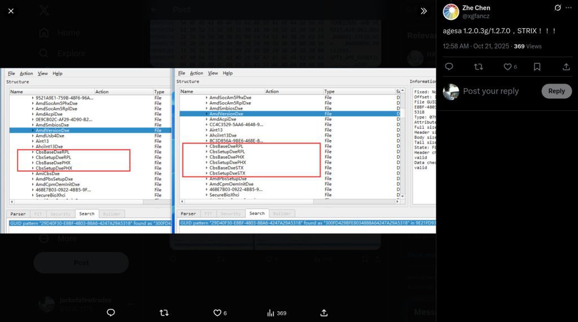578x322 pixels.
Task: Click the Grok explain-post icon
Action: (x=558, y=8)
